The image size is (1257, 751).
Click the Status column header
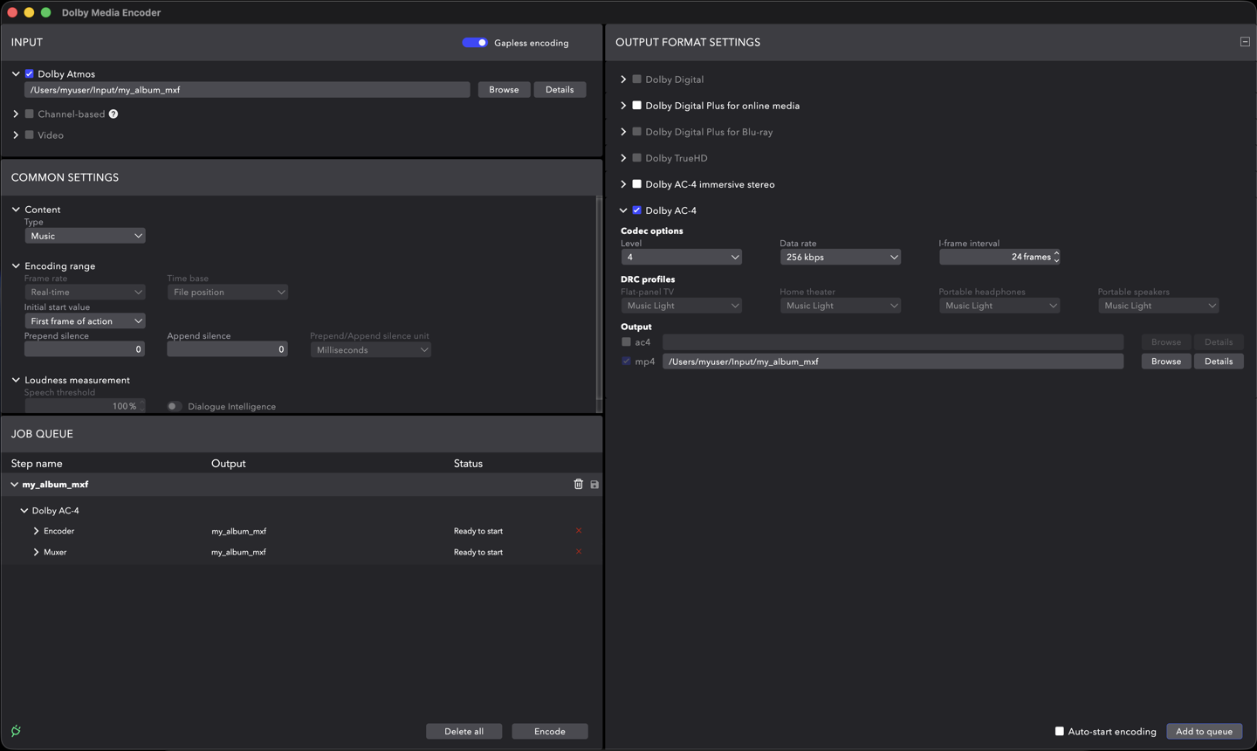coord(468,464)
